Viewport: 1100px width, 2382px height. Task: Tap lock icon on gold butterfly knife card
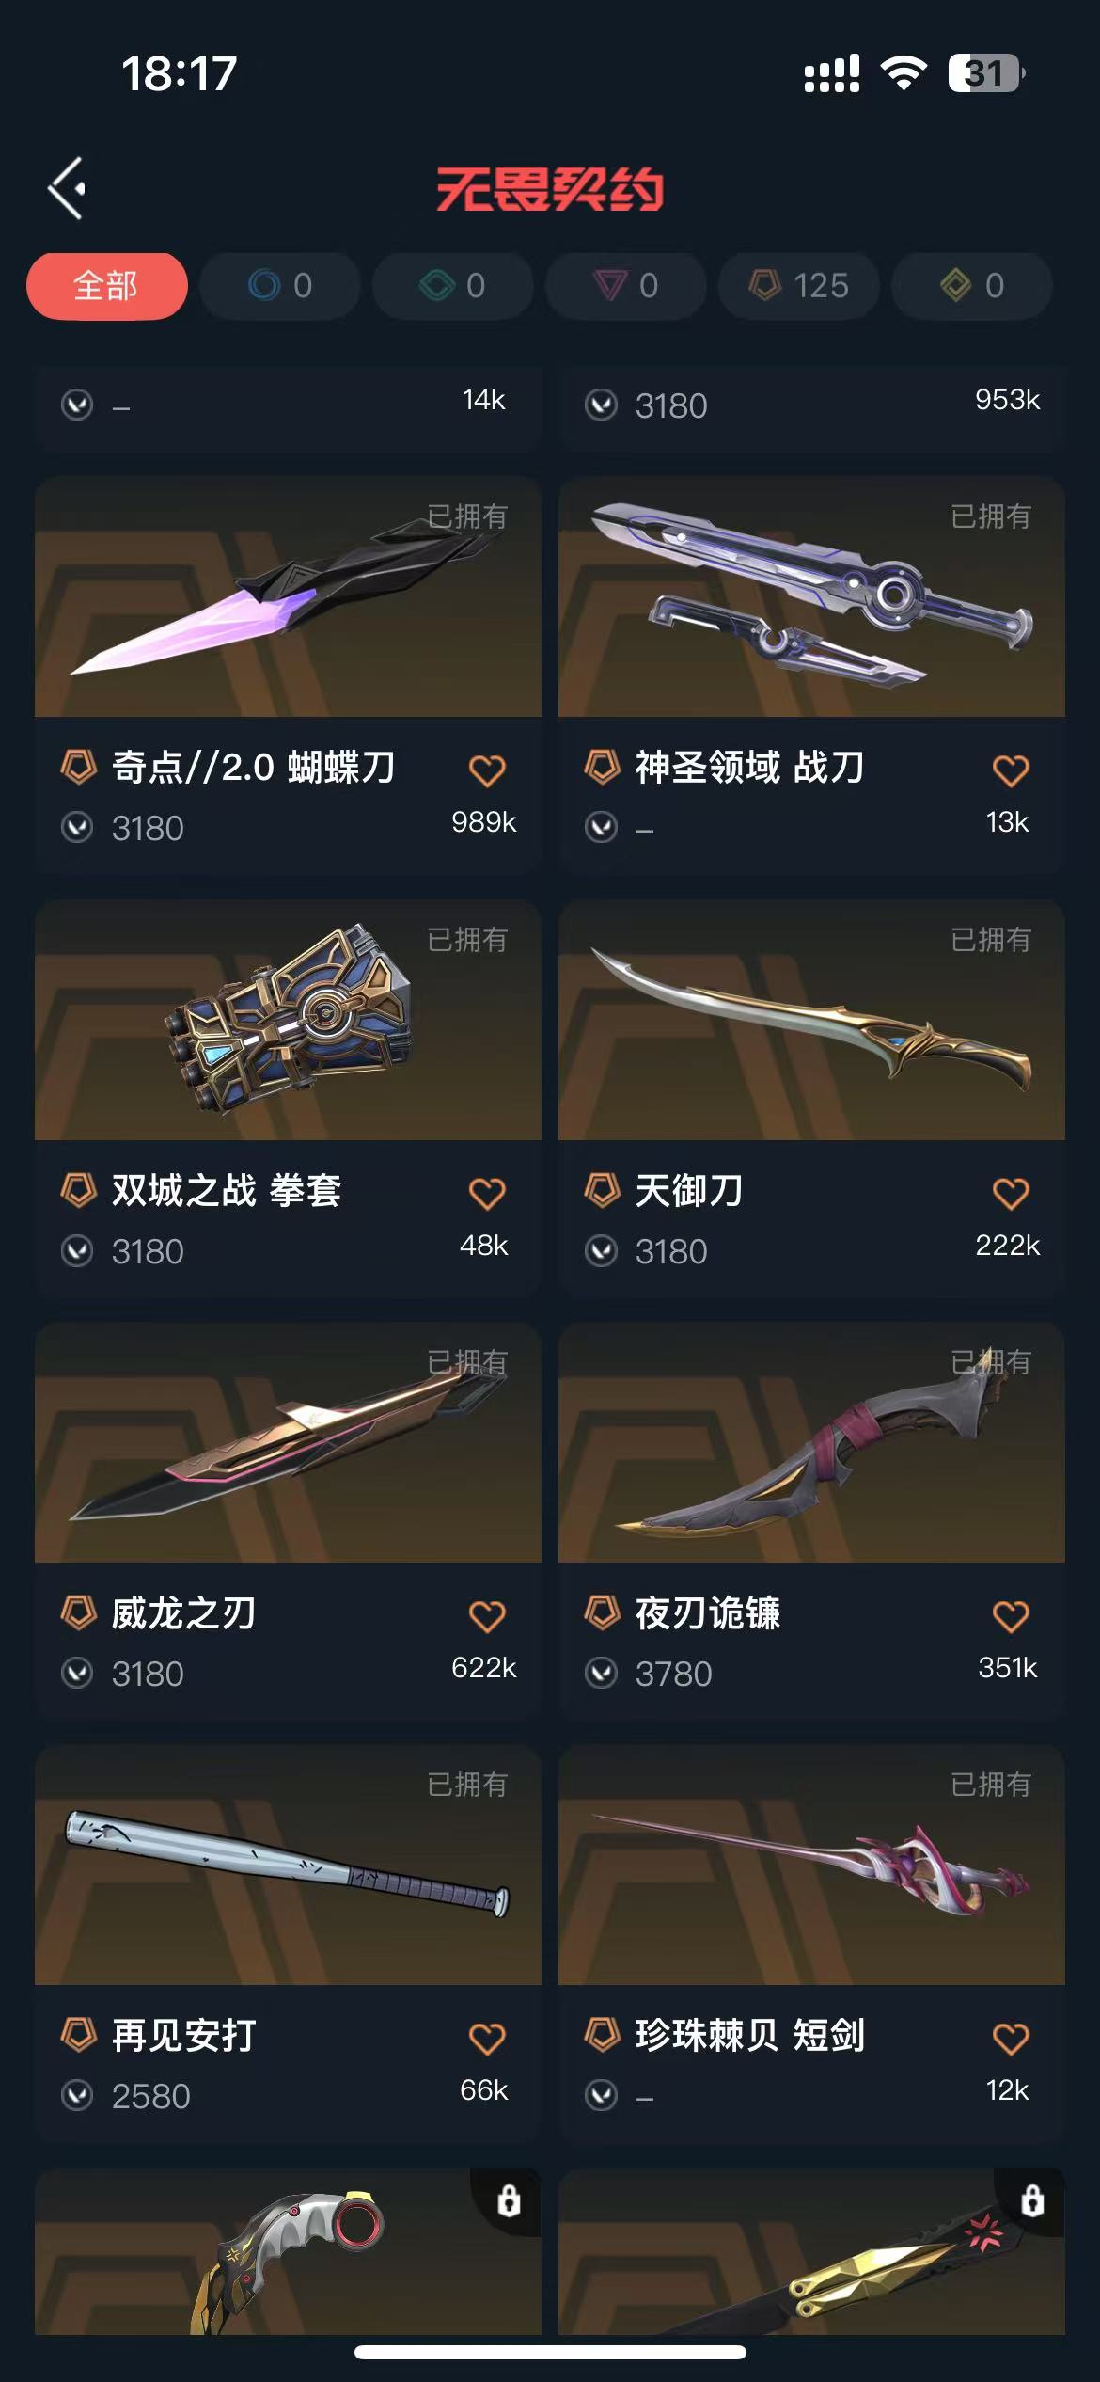pyautogui.click(x=1032, y=2201)
